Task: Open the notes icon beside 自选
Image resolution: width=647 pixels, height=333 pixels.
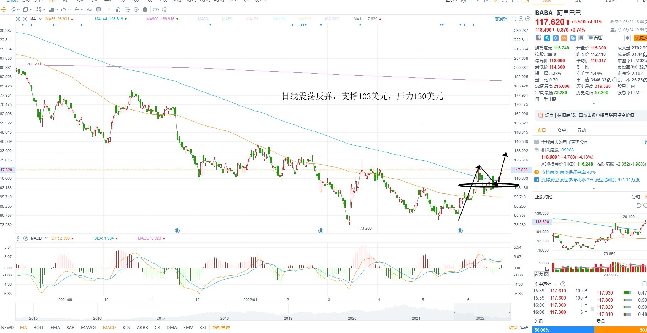Action: pos(581,38)
